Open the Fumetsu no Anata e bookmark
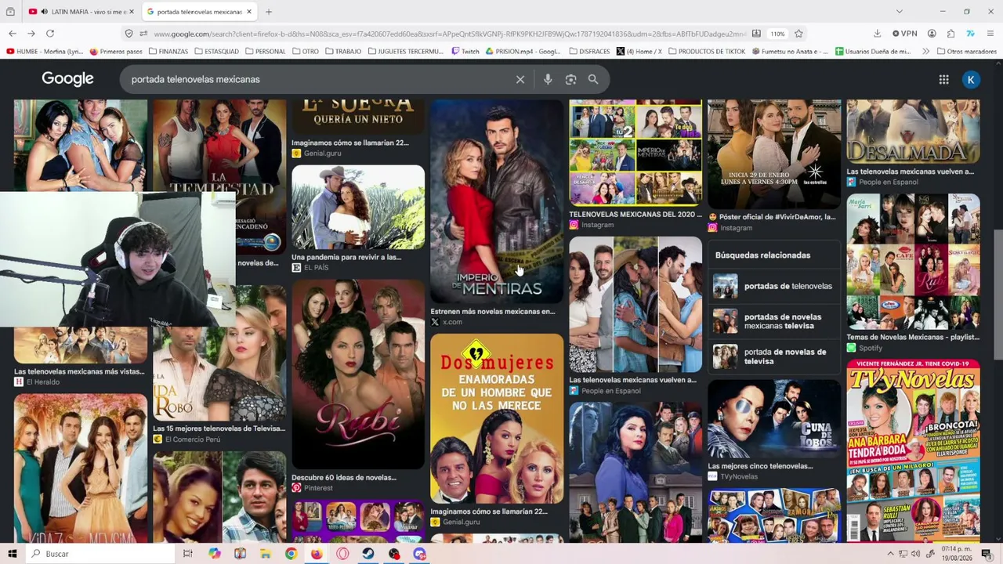The width and height of the screenshot is (1003, 564). [790, 52]
